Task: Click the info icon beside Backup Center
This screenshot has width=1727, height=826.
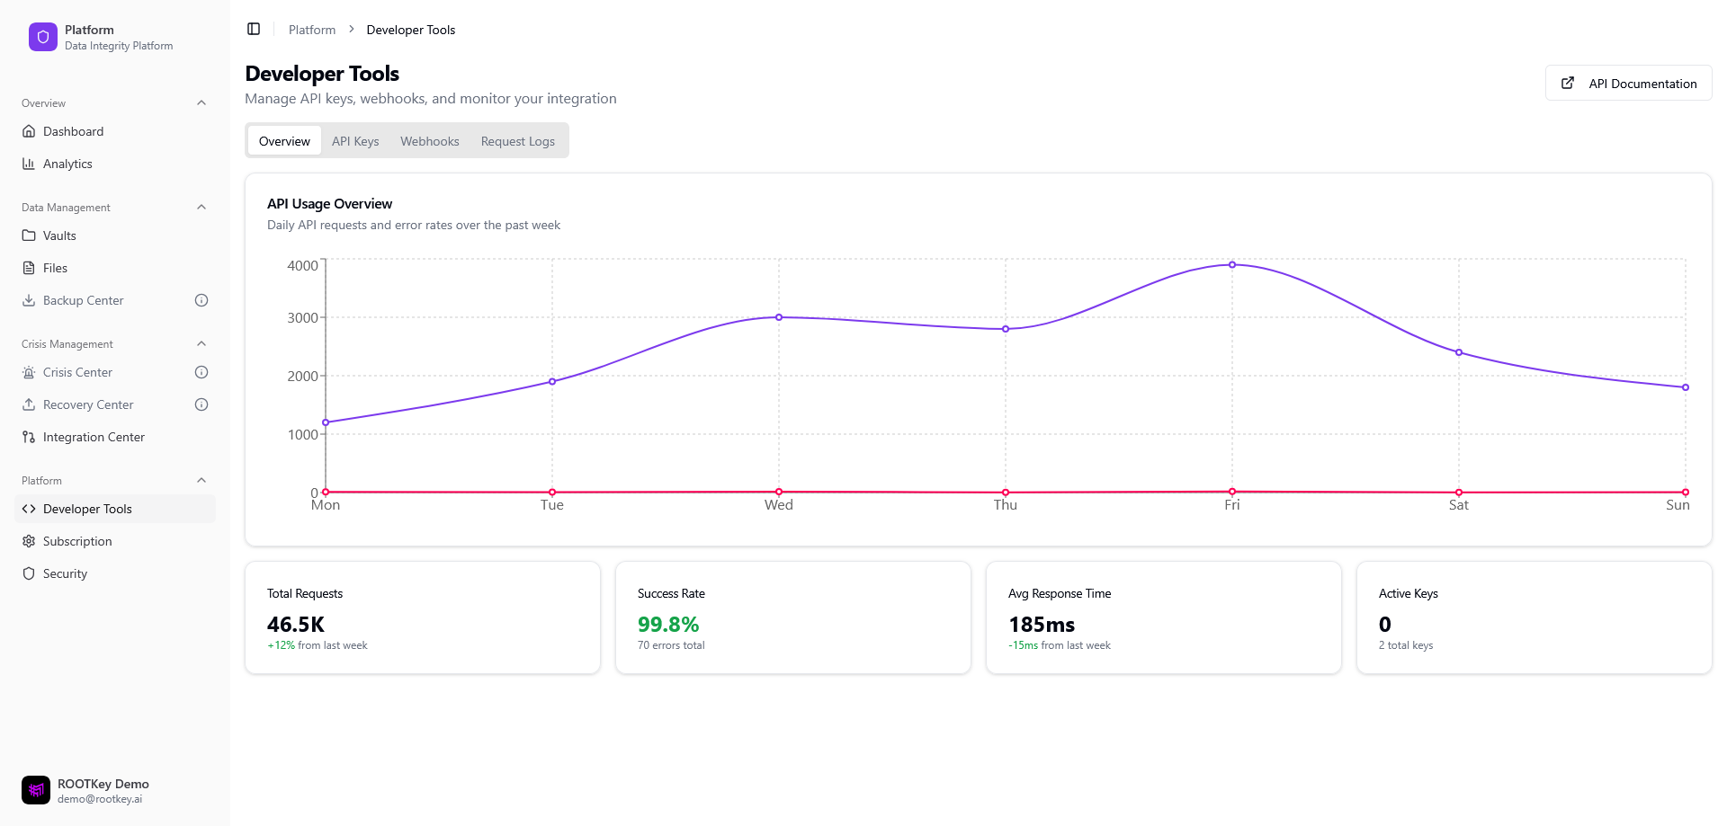Action: pos(201,300)
